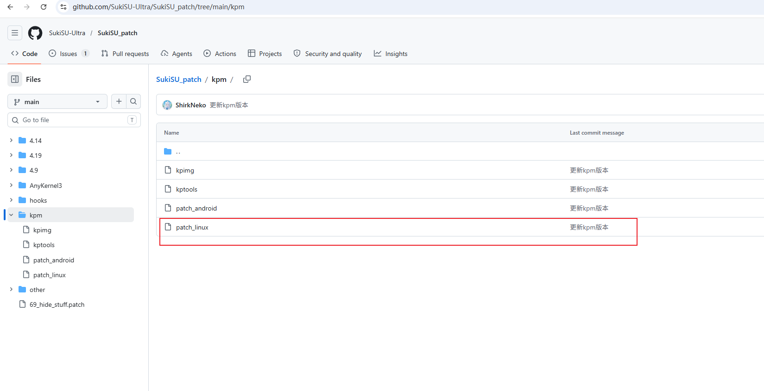Open the commit message for patch_linux row
764x391 pixels.
click(589, 227)
